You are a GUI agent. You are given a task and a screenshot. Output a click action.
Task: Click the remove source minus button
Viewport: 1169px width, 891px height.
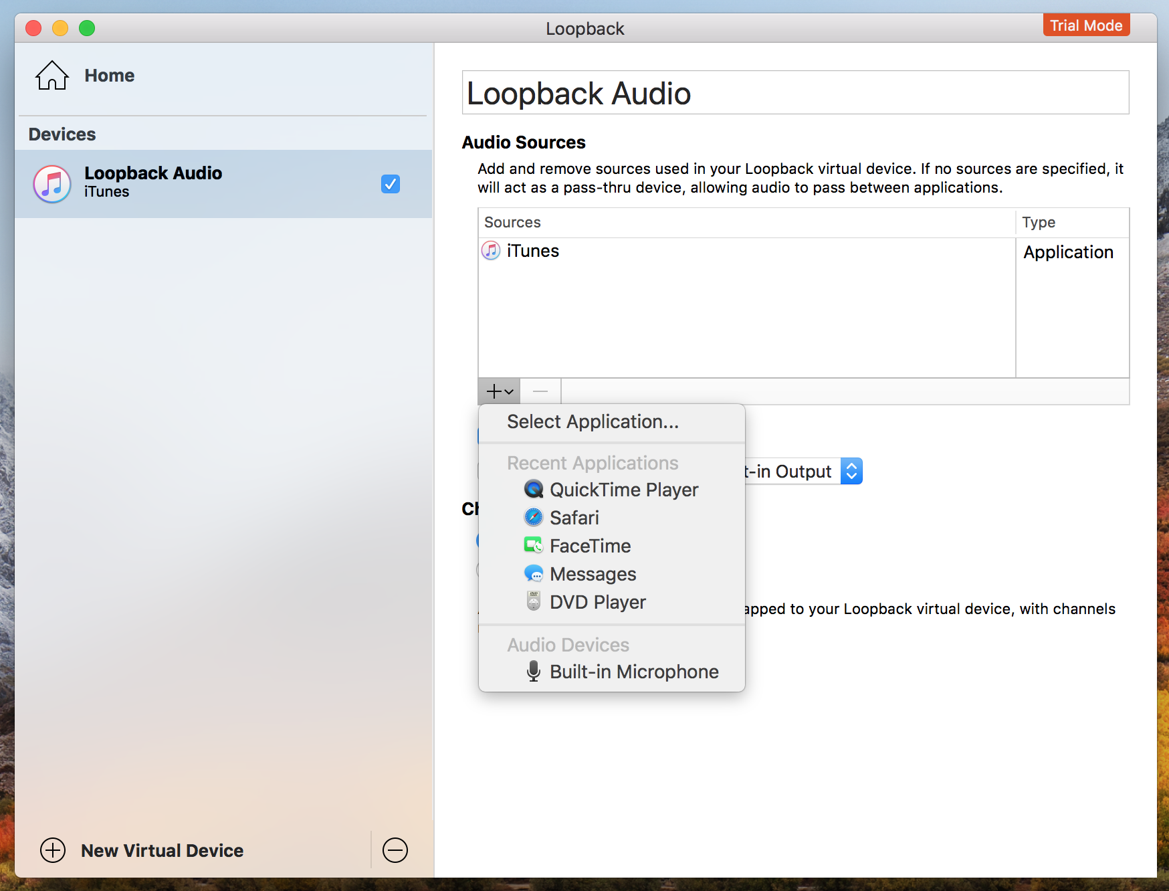540,391
